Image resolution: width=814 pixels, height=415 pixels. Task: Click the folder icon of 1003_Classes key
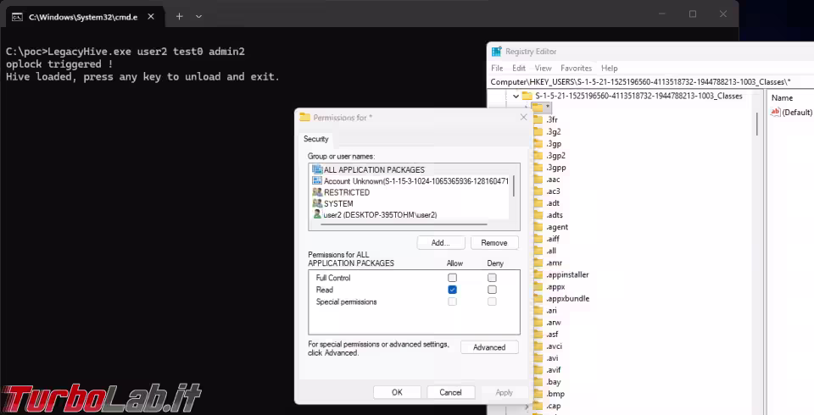coord(527,96)
